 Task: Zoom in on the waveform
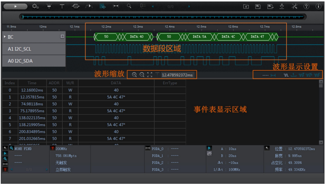pos(134,75)
